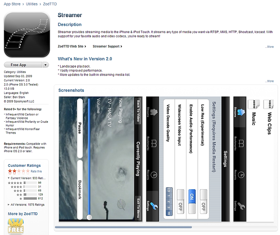280x235 pixels.
Task: Click the Free App button
Action: [23, 65]
